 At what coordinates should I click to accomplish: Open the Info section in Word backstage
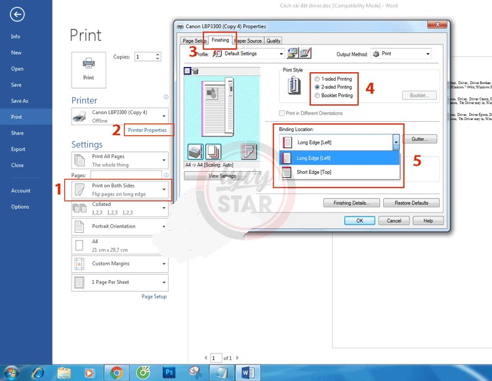click(15, 36)
